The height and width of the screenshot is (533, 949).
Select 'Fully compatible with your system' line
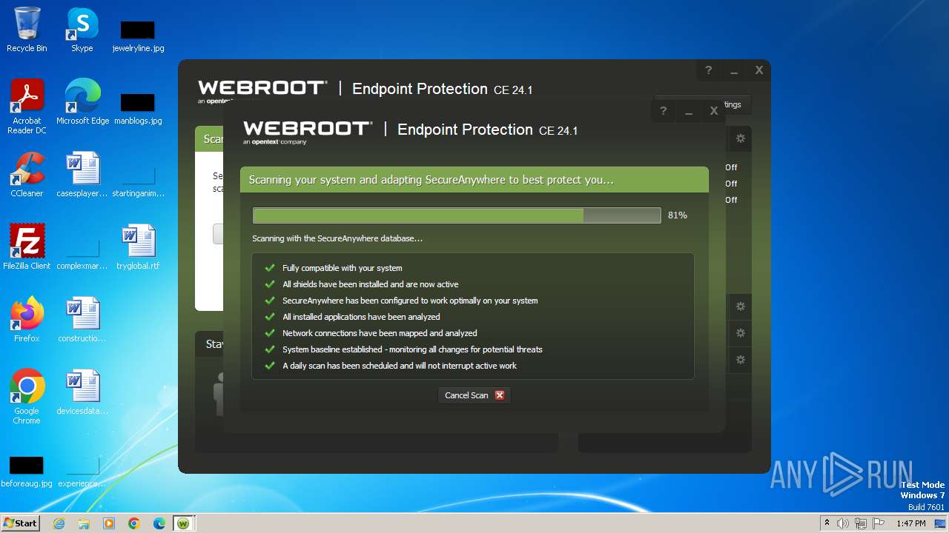(342, 268)
